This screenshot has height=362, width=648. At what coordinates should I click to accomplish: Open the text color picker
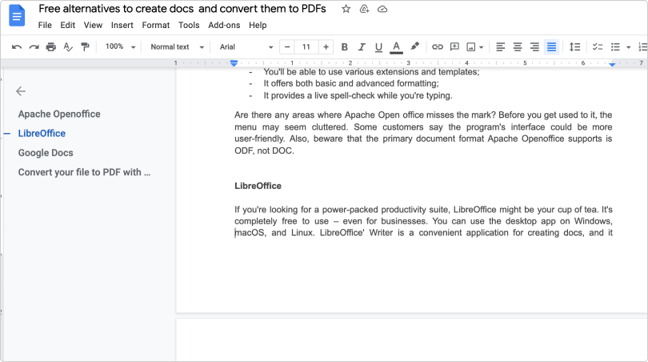[x=396, y=47]
